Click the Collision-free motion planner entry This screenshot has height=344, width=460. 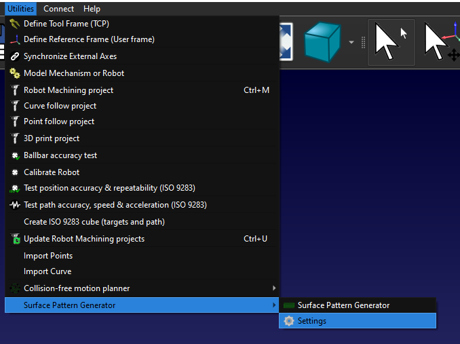pyautogui.click(x=142, y=288)
